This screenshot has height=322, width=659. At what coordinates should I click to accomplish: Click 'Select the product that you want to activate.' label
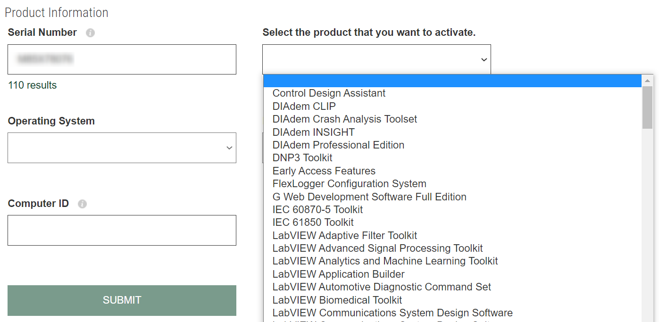(x=369, y=33)
